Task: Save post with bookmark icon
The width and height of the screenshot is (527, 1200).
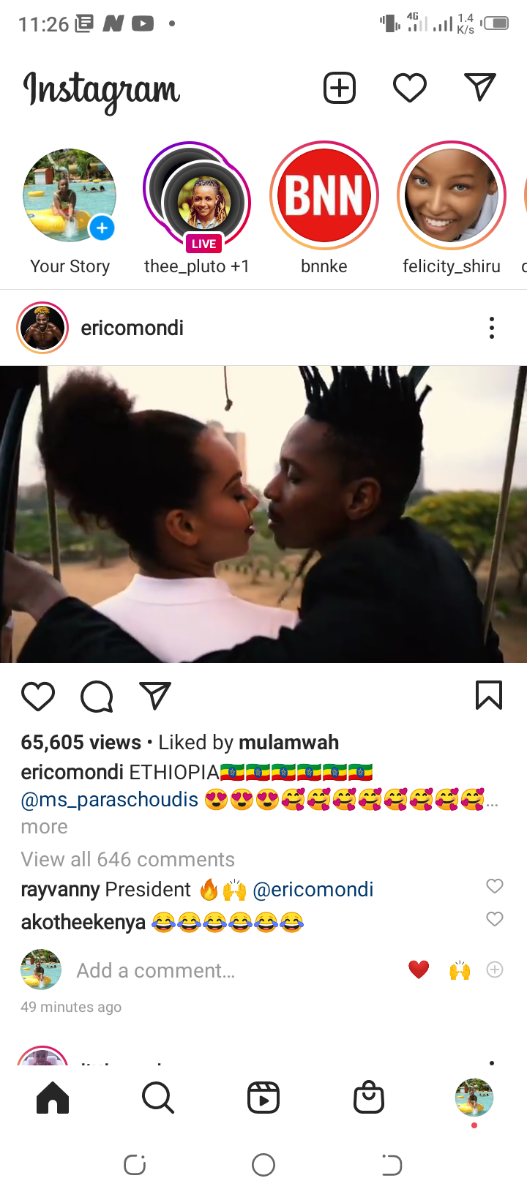Action: pos(489,695)
